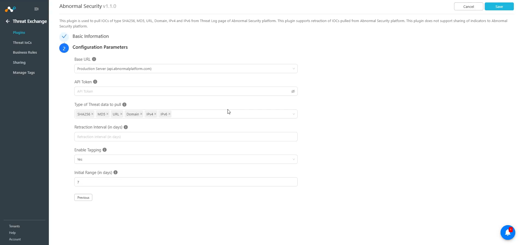Screen dimensions: 524x245
Task: Remove the SHA256 tag
Action: tap(92, 114)
